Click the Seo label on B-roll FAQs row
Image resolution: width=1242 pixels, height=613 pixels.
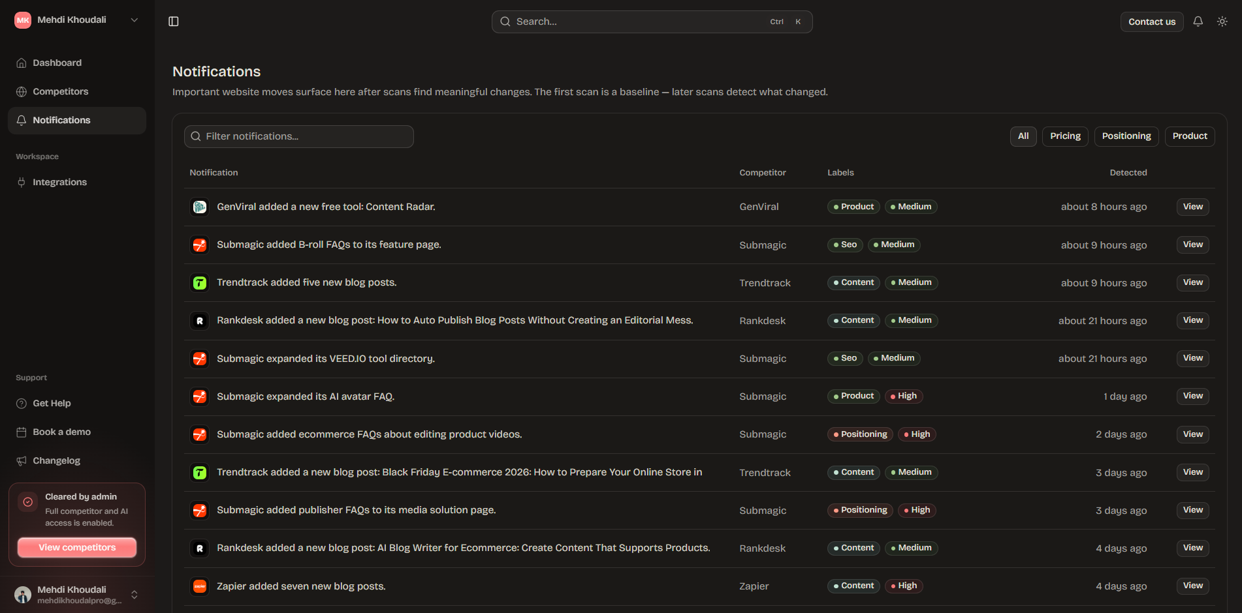pyautogui.click(x=845, y=245)
